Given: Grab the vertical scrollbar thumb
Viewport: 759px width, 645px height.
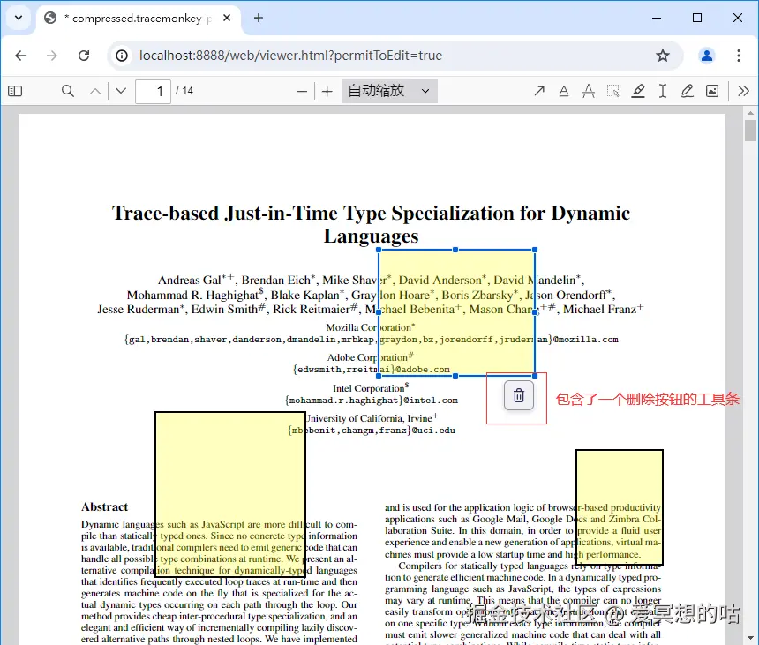Looking at the screenshot, I should coord(750,131).
